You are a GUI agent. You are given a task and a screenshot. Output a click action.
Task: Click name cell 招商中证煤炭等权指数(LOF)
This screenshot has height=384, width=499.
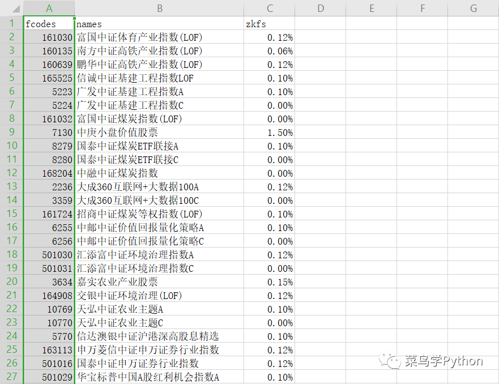[159, 214]
